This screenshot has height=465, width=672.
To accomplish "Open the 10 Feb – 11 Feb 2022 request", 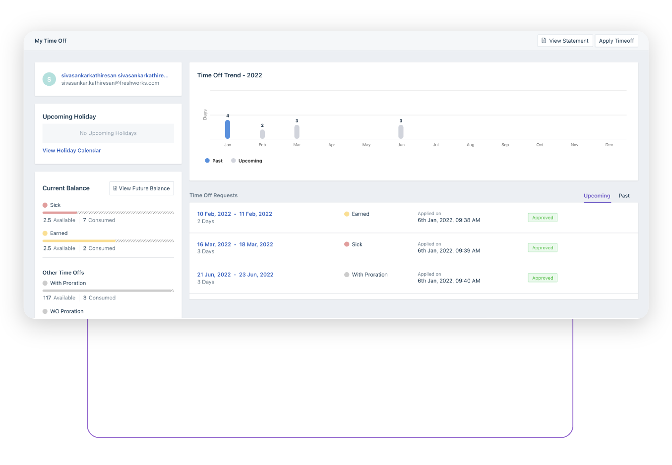I will pyautogui.click(x=235, y=214).
